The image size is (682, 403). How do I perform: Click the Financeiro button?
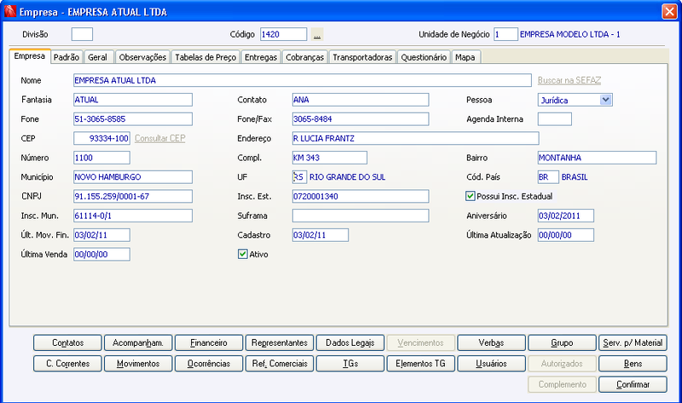[x=209, y=343]
